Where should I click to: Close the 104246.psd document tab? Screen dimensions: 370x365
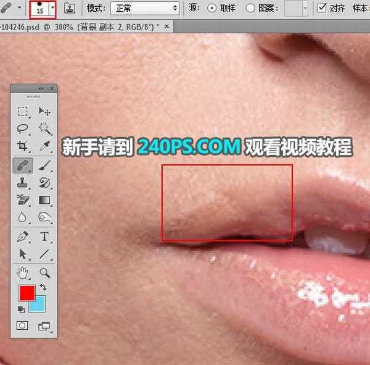click(x=167, y=27)
